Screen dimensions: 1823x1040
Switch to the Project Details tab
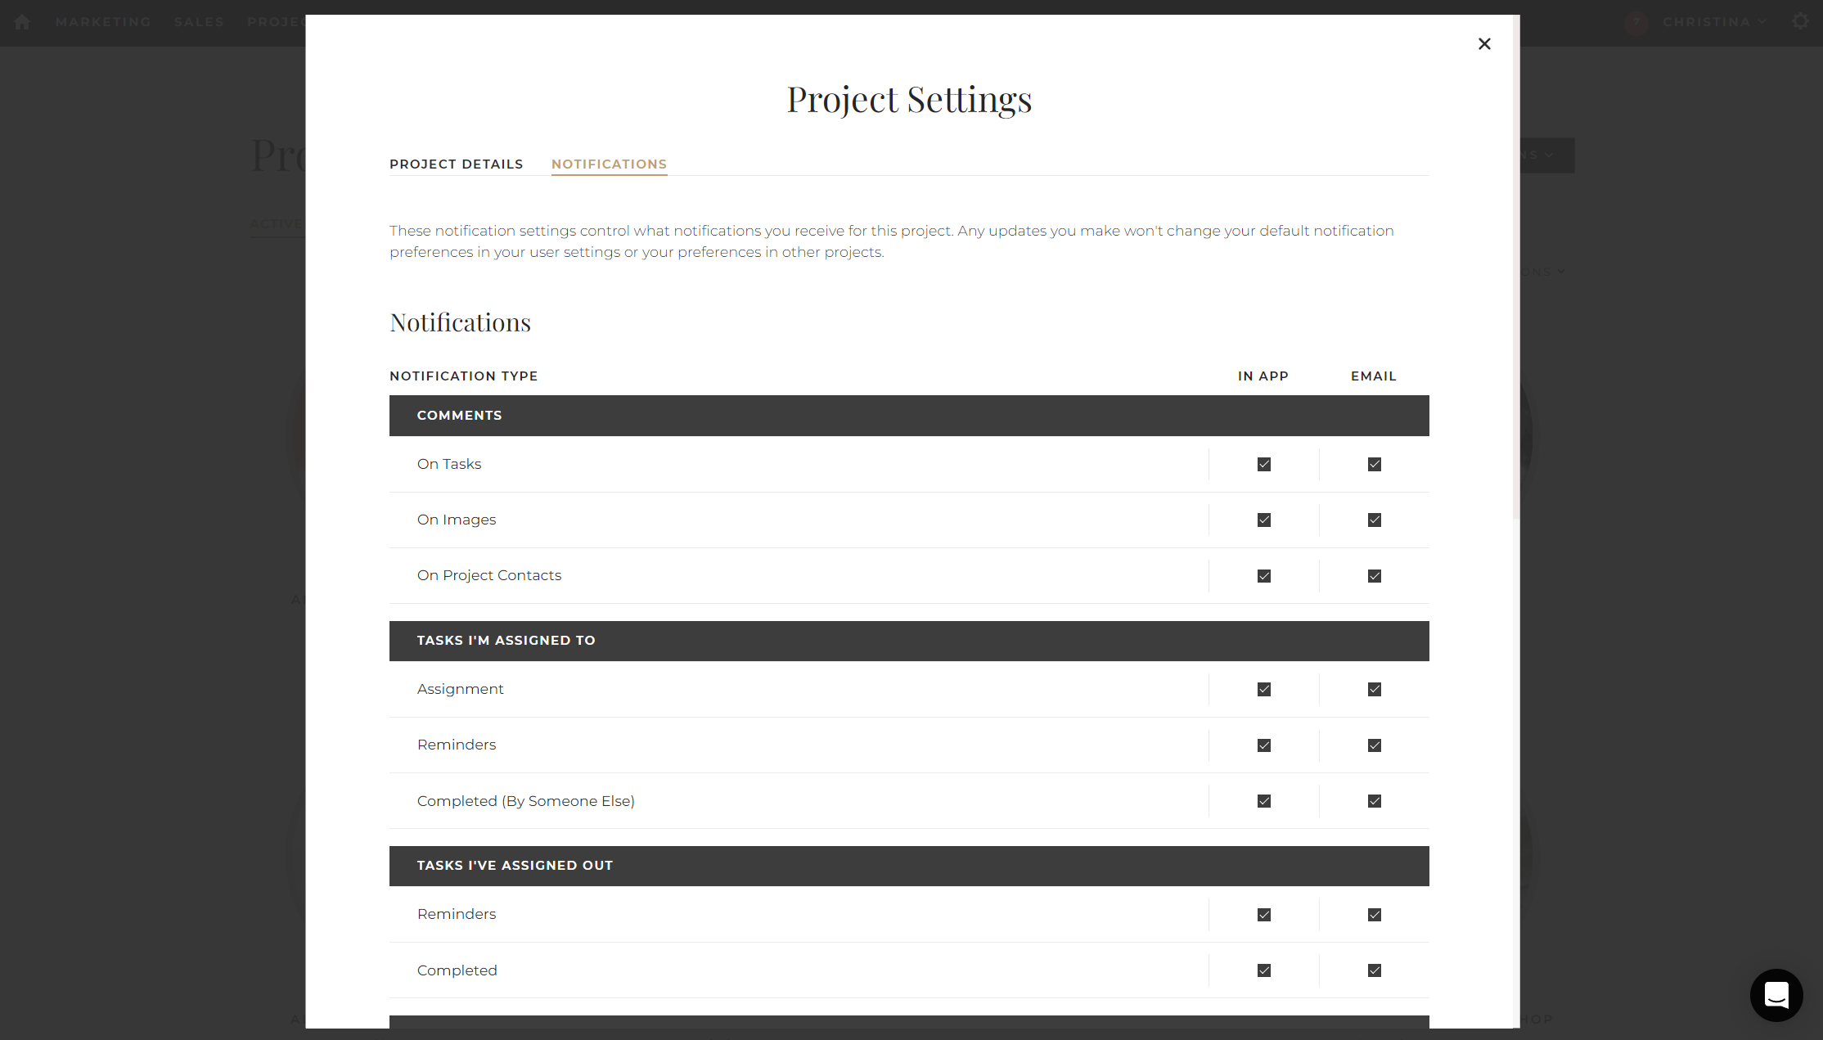(x=456, y=164)
